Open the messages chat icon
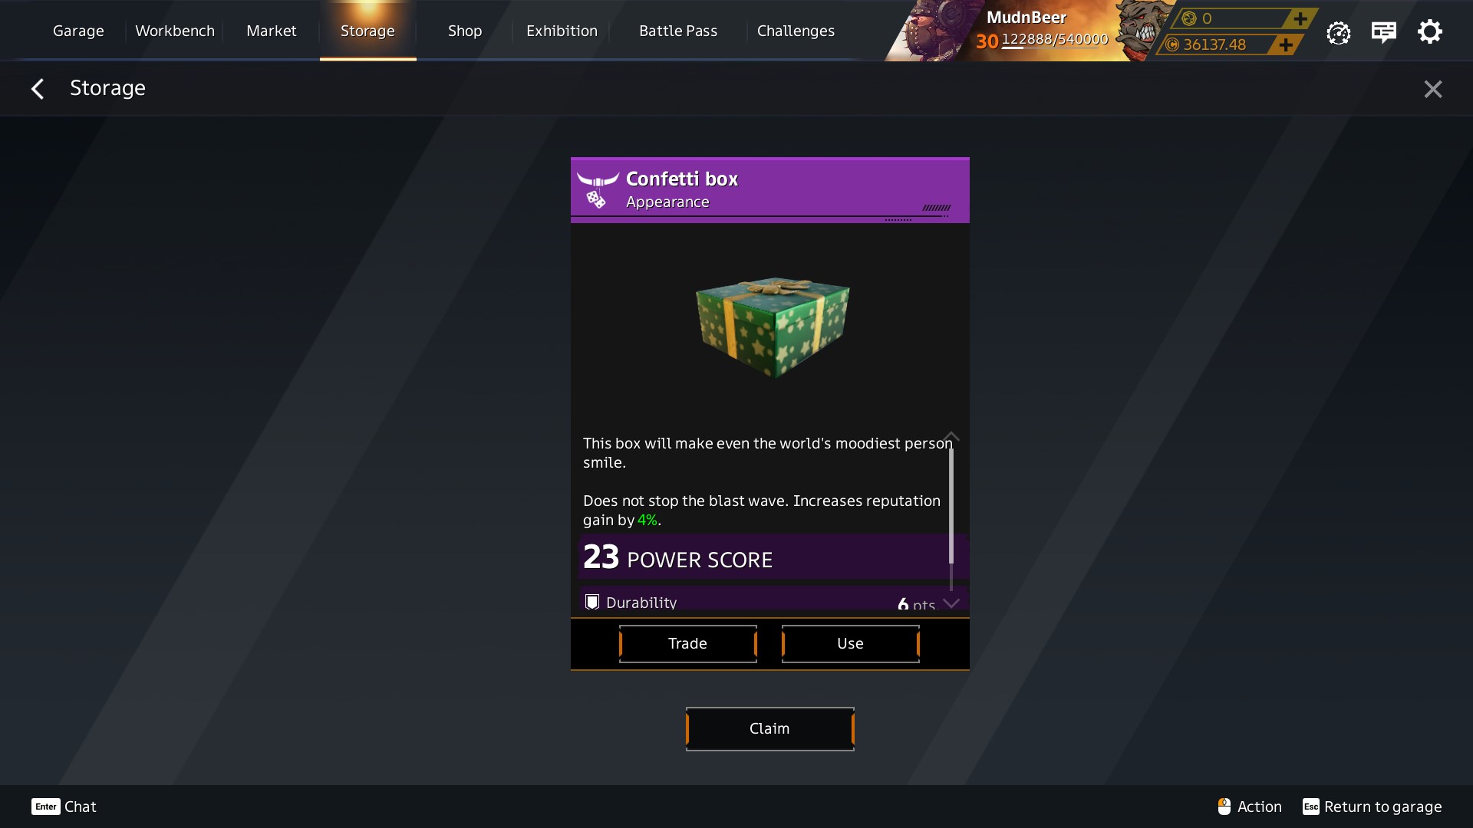Screen dimensions: 1473x828 (1383, 32)
